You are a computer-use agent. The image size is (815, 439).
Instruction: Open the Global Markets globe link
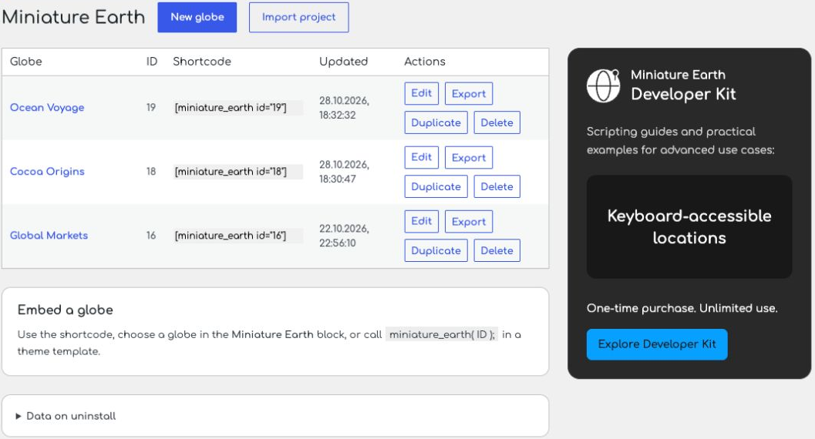click(49, 235)
